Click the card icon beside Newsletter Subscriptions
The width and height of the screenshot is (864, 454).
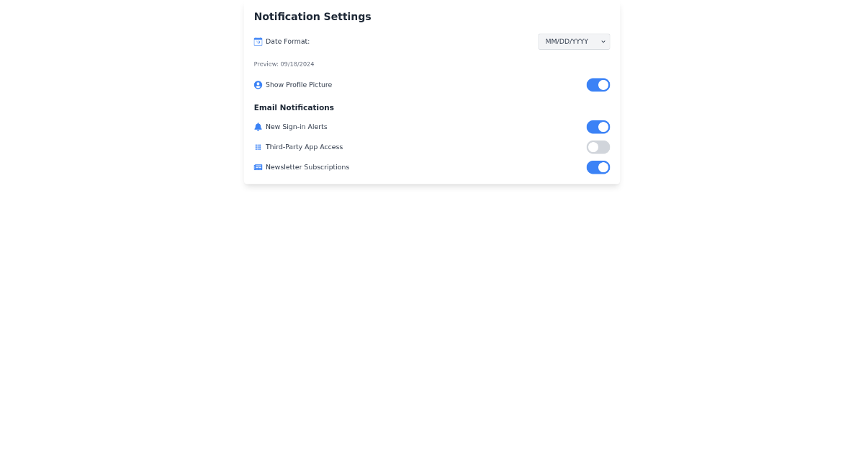click(258, 166)
